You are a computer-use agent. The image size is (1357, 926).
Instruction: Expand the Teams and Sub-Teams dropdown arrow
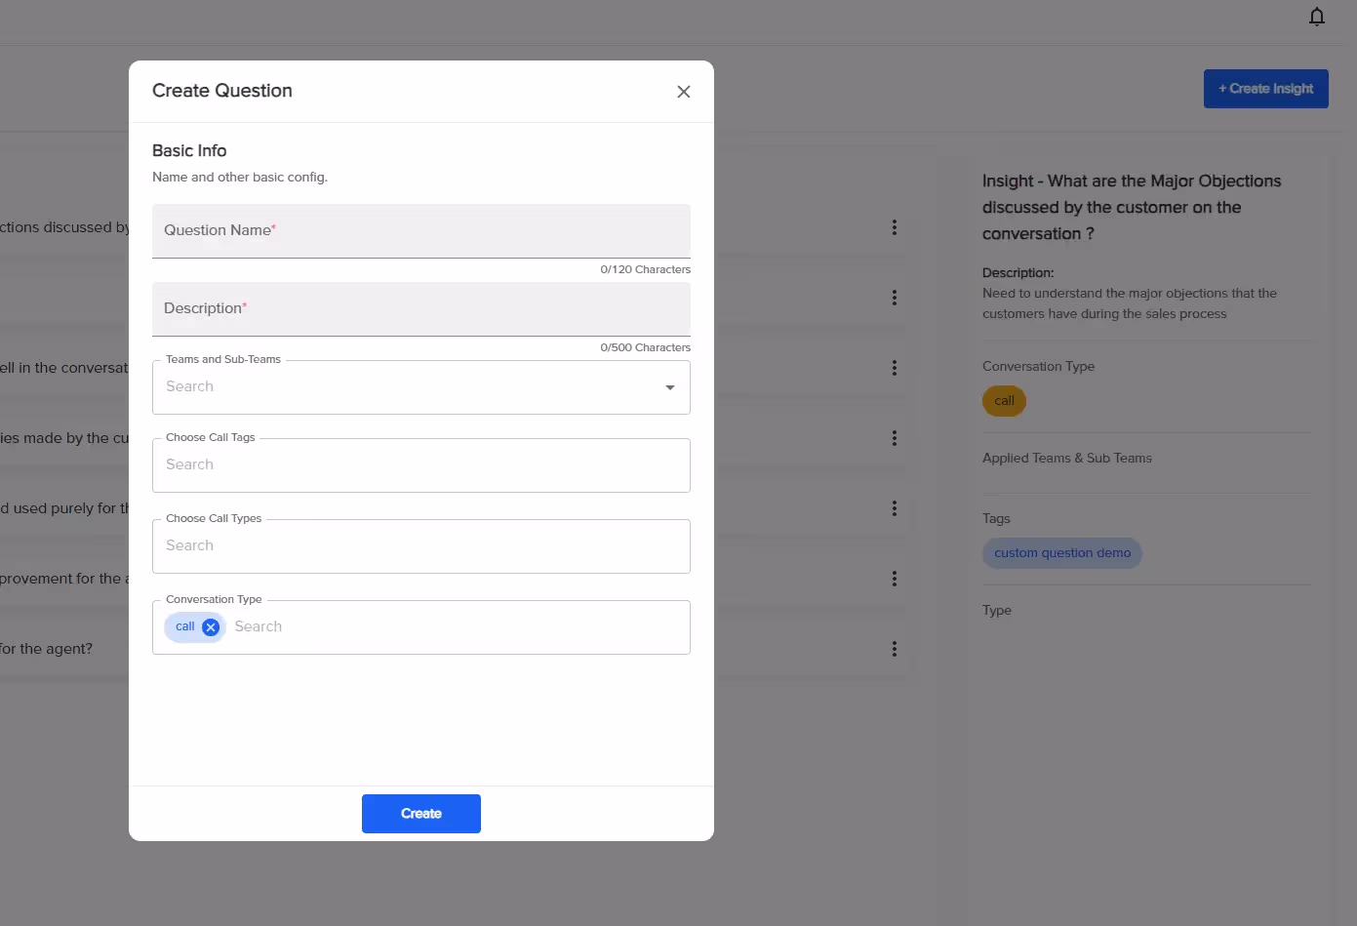[670, 387]
